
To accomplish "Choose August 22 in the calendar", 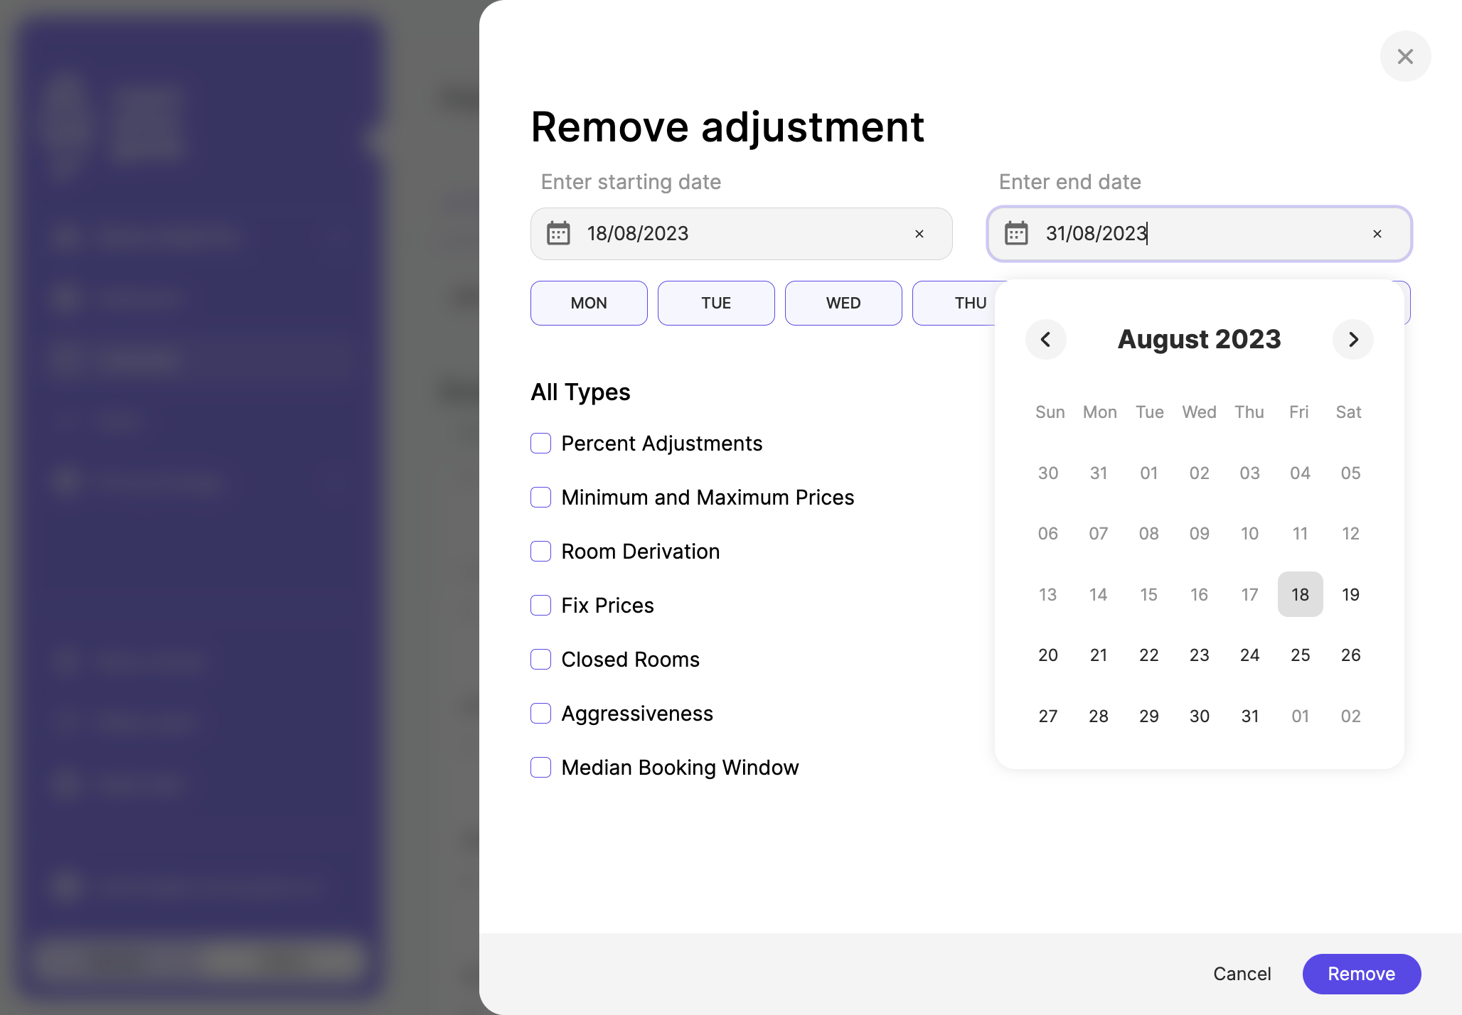I will click(x=1148, y=655).
